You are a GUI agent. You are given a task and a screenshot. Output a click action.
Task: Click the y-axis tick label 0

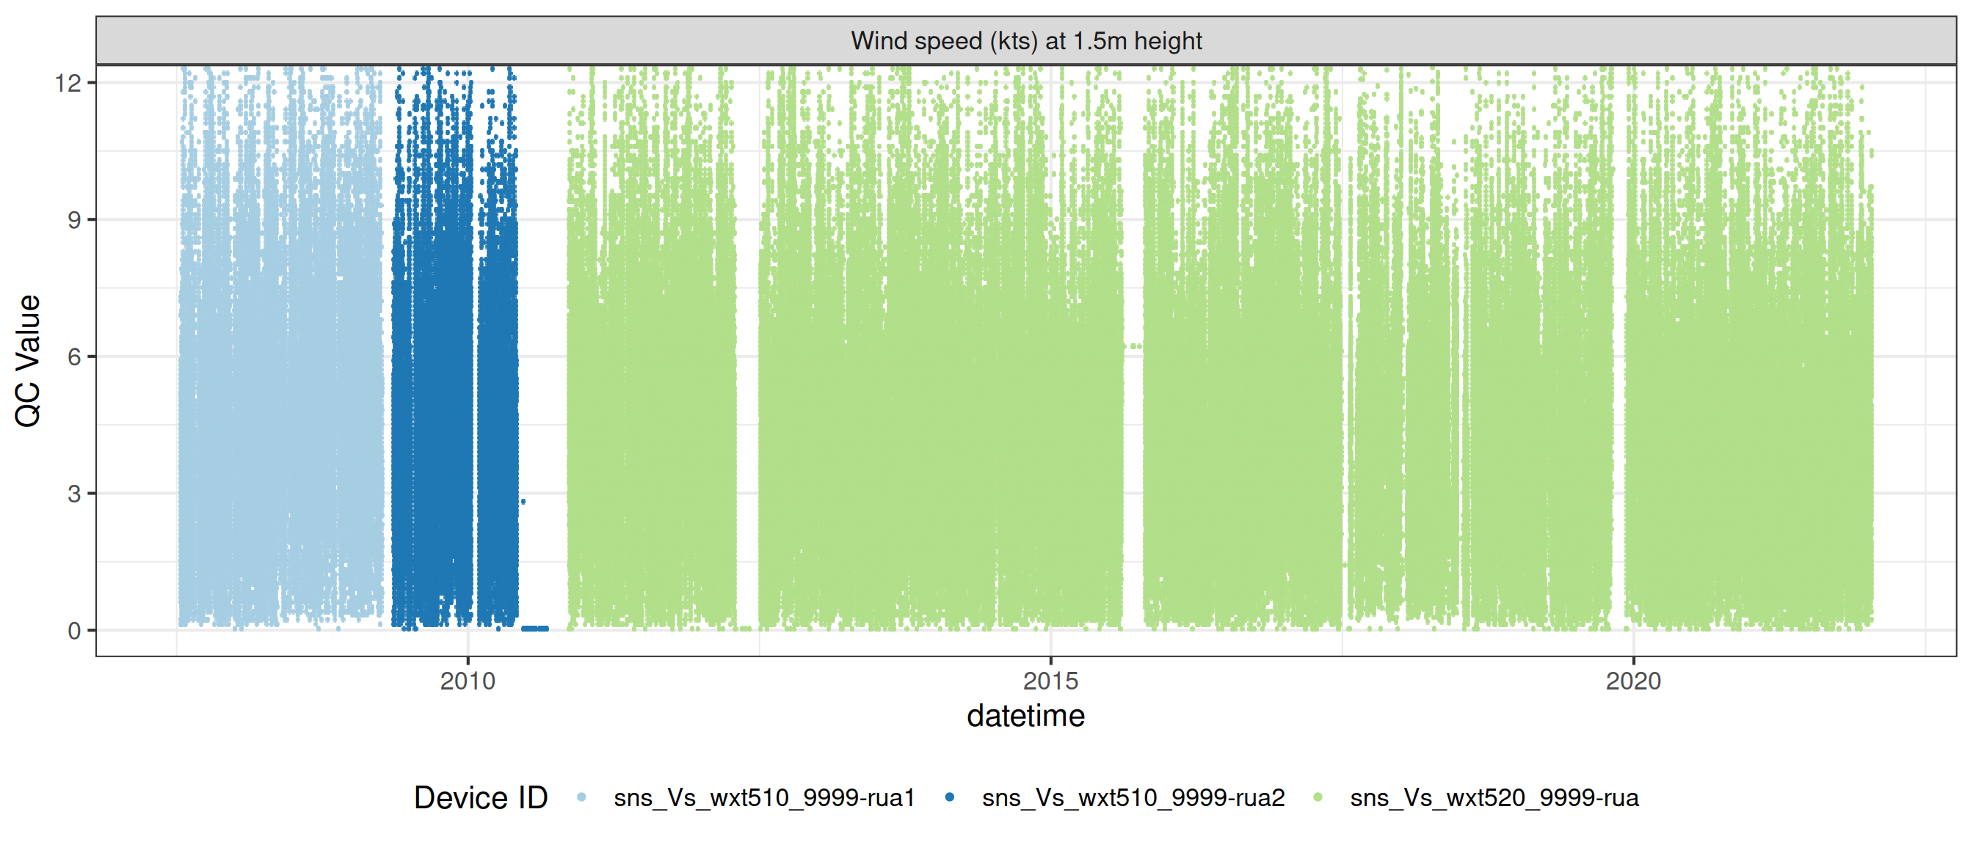pyautogui.click(x=73, y=631)
